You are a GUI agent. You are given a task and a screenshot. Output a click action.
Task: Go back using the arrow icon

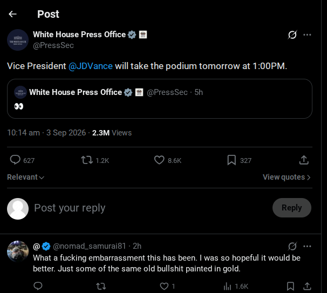point(12,14)
